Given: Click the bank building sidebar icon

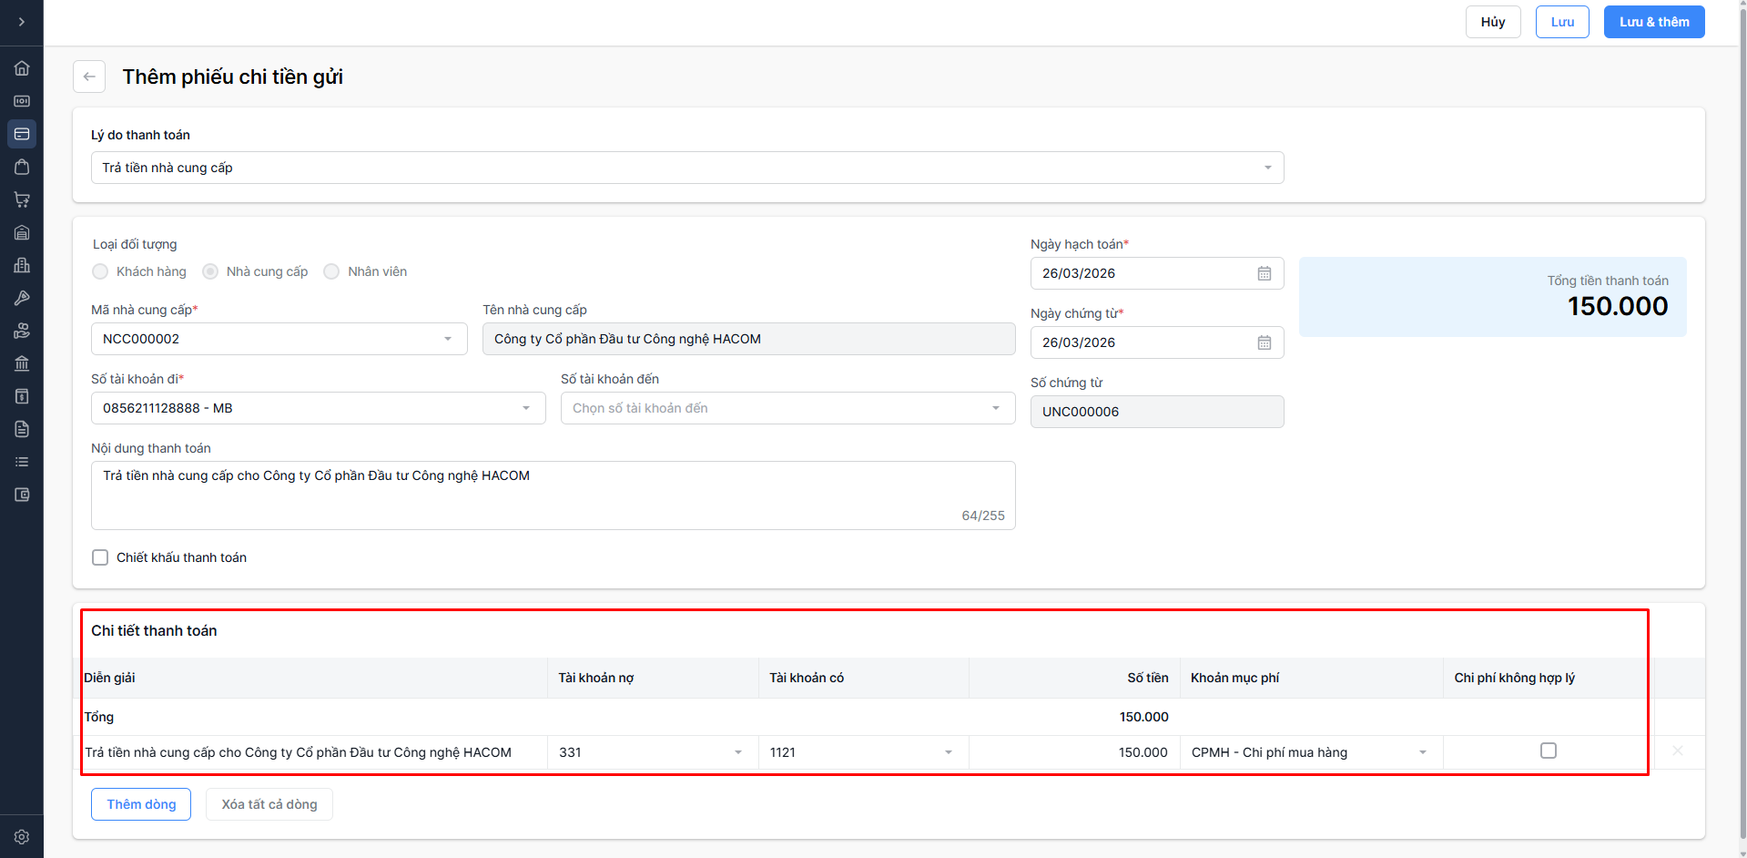Looking at the screenshot, I should click(22, 363).
